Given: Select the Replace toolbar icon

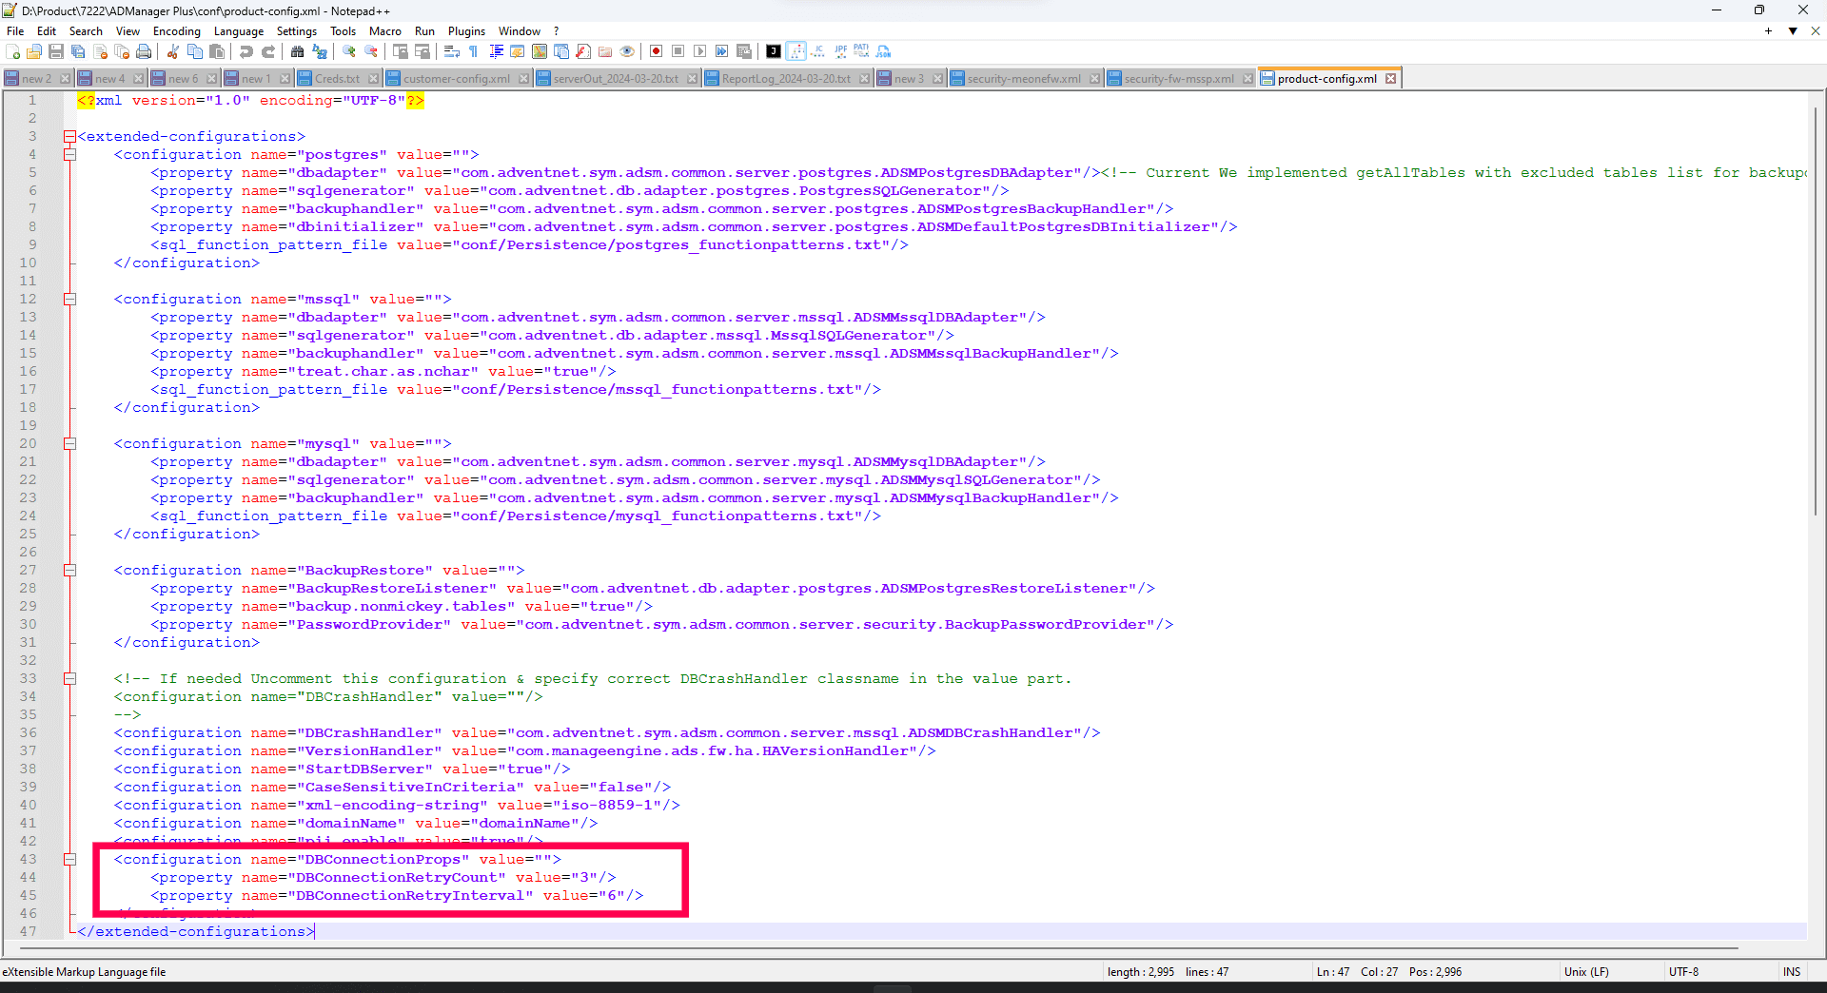Looking at the screenshot, I should click(x=320, y=51).
